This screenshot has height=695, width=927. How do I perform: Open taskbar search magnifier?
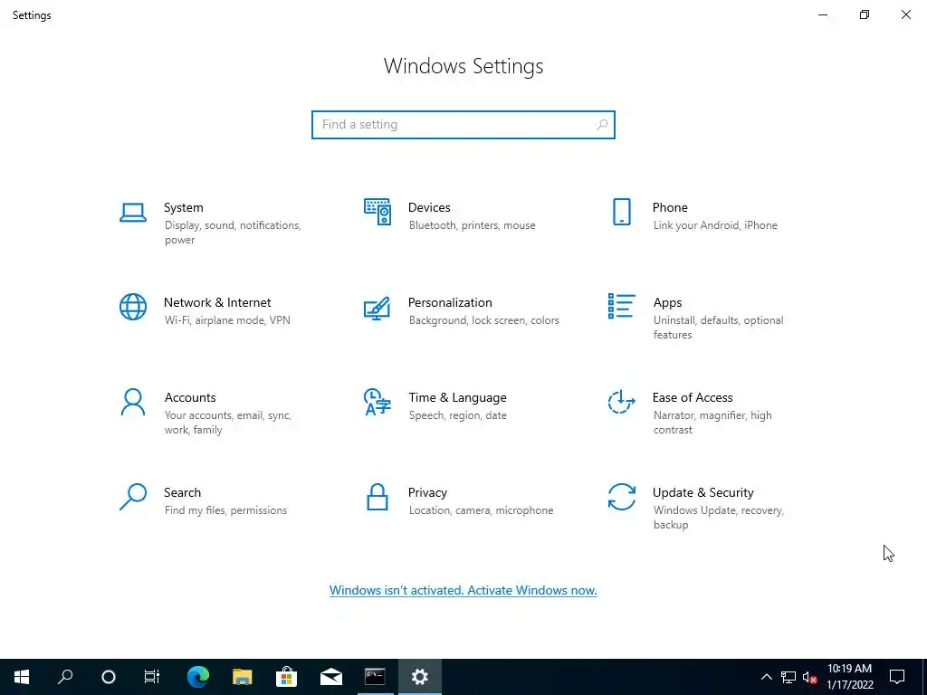point(65,677)
